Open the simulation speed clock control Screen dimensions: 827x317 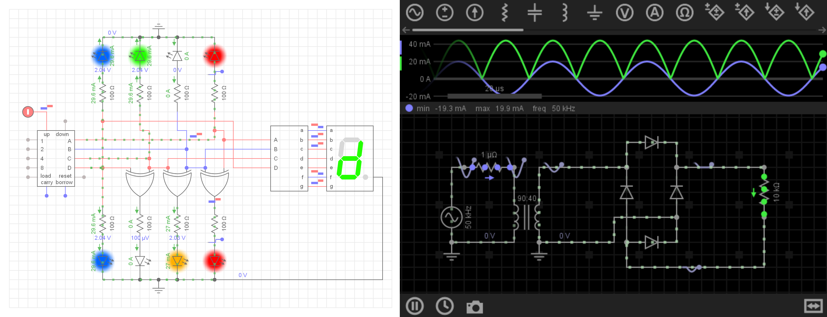pyautogui.click(x=445, y=306)
